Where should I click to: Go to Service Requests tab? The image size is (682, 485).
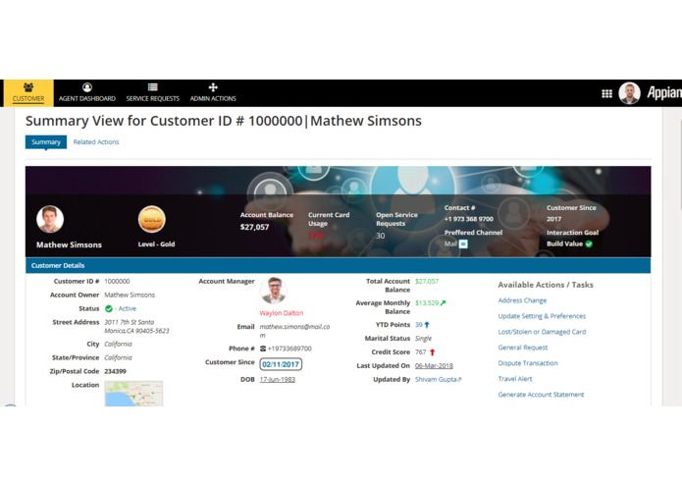pos(153,92)
